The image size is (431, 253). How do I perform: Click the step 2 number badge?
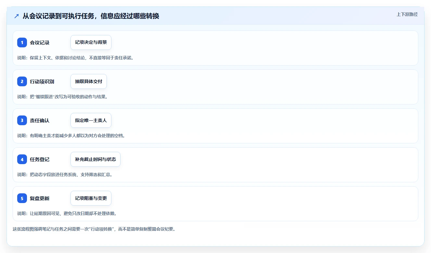[22, 81]
